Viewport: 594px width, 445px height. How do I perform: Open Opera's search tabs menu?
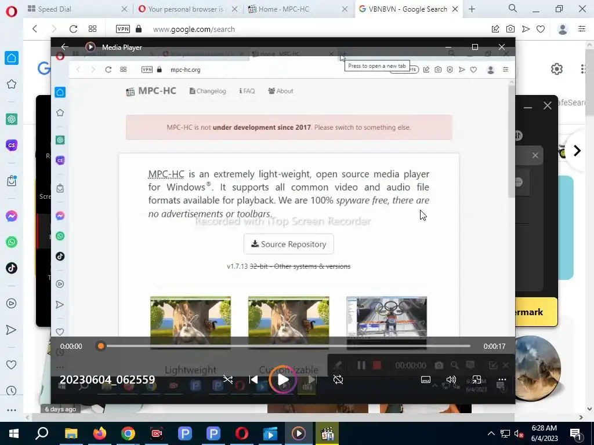pos(513,8)
